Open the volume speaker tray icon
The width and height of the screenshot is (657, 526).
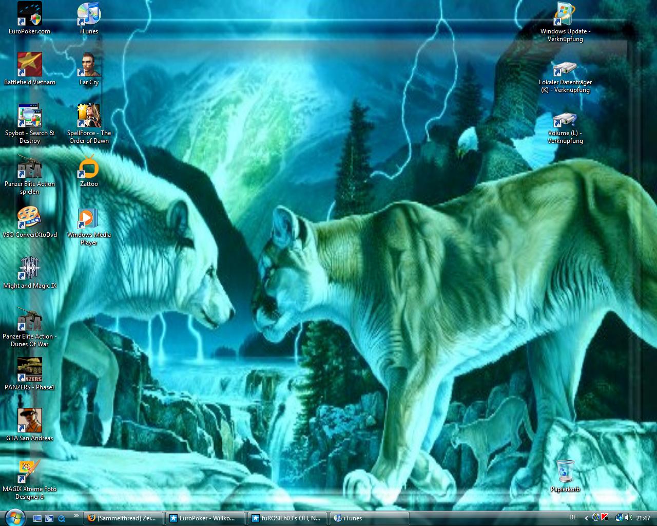pos(628,518)
